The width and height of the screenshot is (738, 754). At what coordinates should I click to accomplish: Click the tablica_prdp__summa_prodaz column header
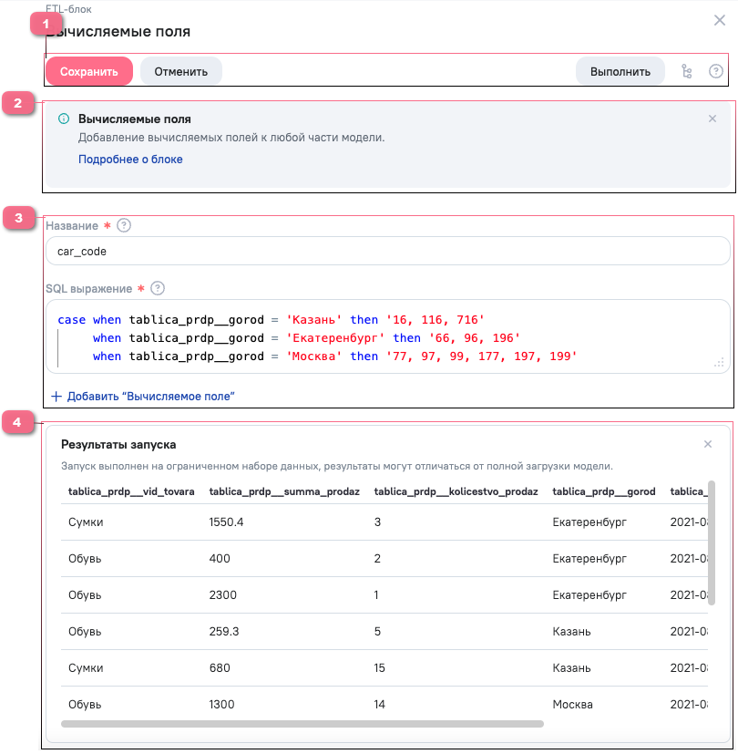click(284, 491)
